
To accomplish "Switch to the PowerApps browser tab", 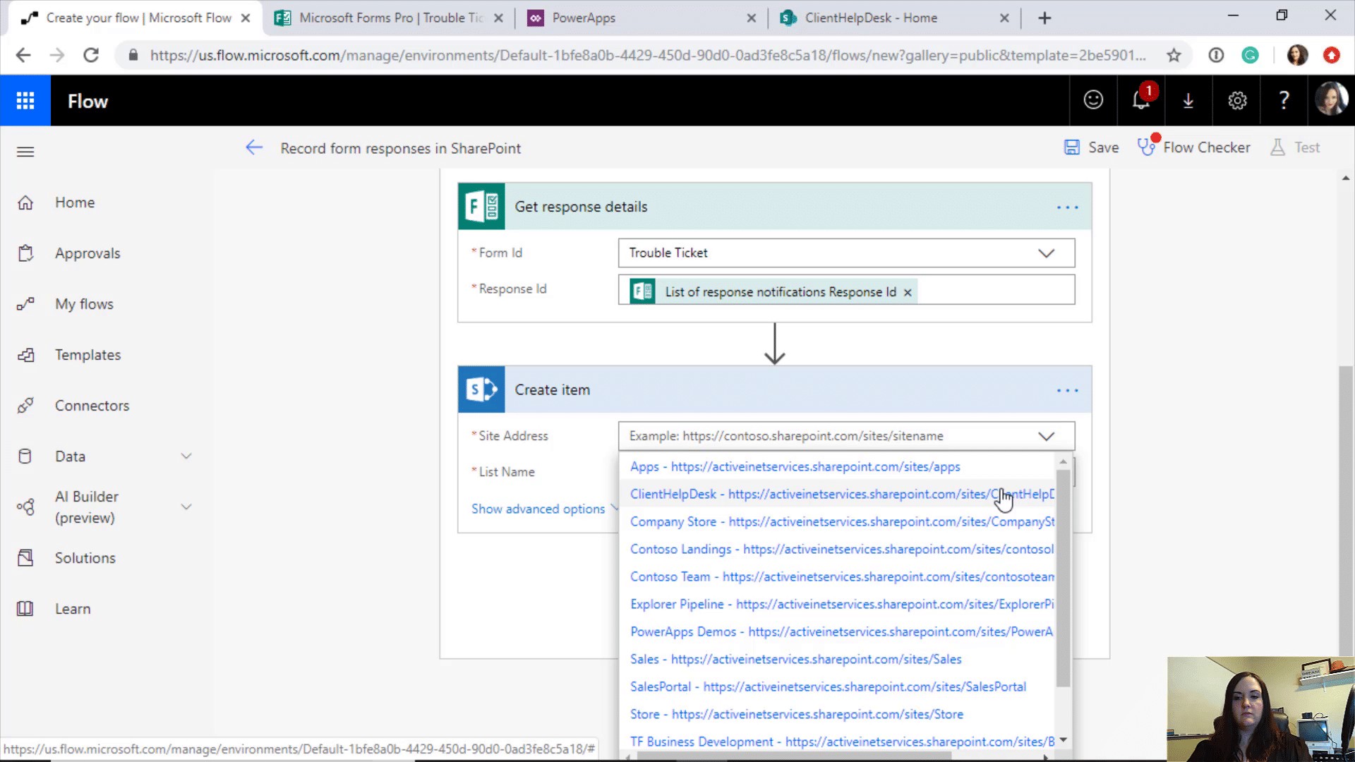I will (x=640, y=18).
